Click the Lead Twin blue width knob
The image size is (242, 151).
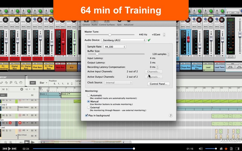pyautogui.click(x=217, y=19)
